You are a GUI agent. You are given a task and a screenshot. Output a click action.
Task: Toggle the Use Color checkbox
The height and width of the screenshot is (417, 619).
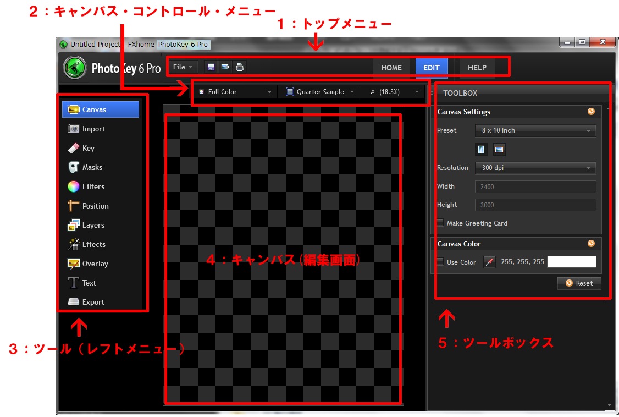tap(440, 262)
